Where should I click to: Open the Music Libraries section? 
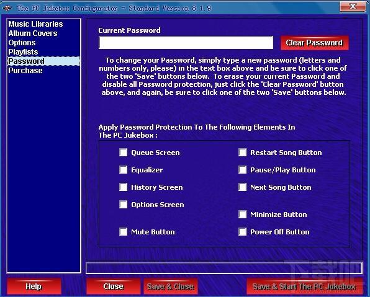44,24
